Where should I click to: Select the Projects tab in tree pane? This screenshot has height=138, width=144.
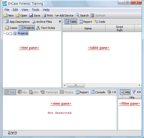27,28
